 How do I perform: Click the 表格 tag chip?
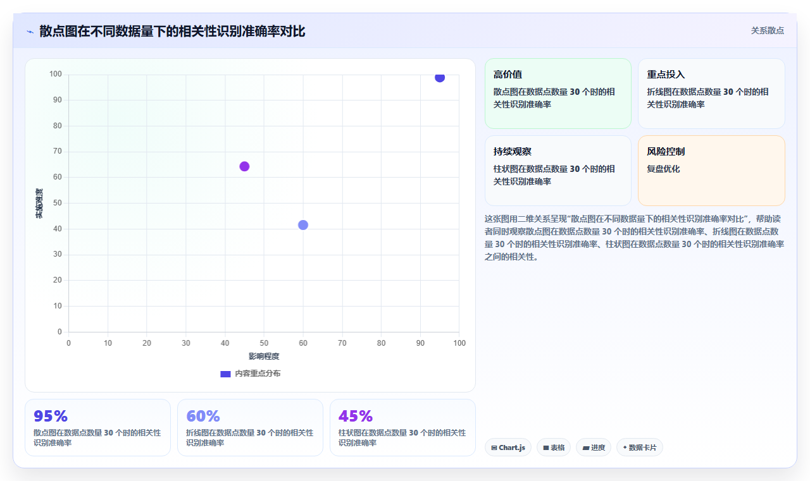(x=554, y=448)
